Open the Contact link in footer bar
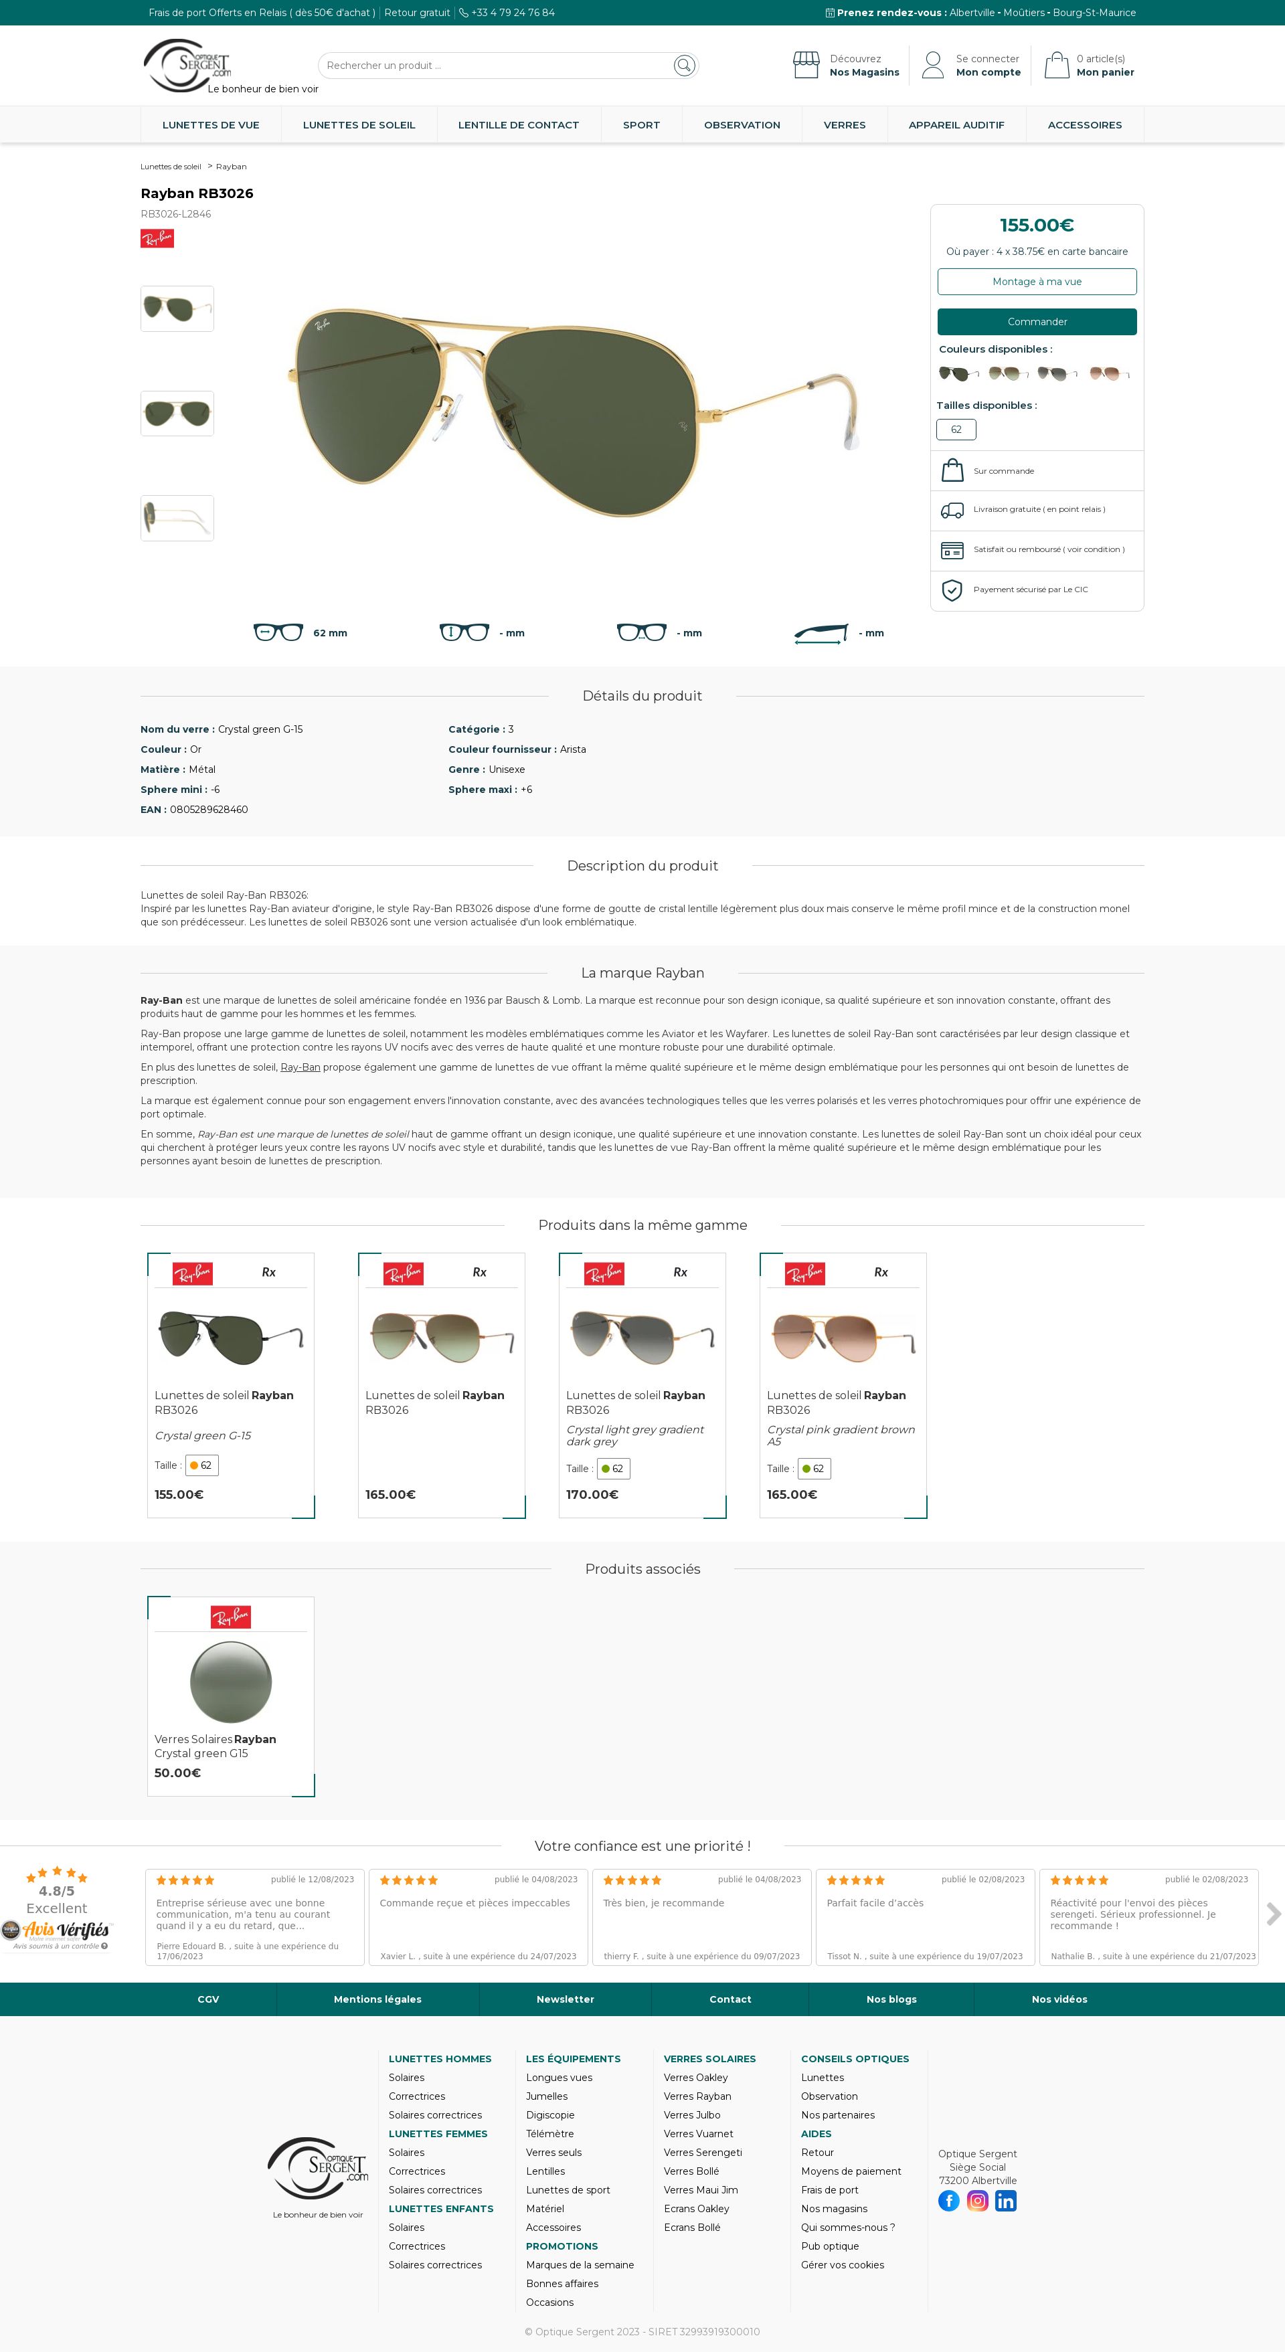 [x=730, y=1999]
